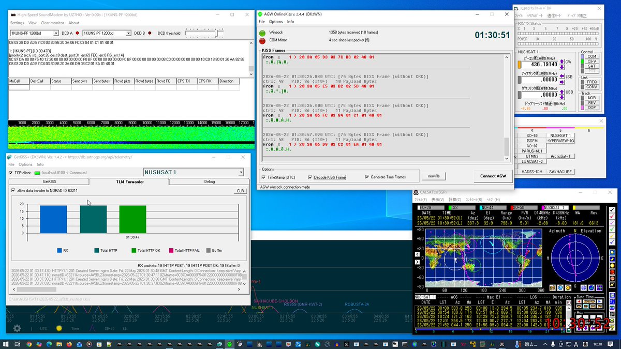This screenshot has width=621, height=349.
Task: Click the magenta NUSHSAT 1 color label in CALSAT32
Action: pos(555,207)
